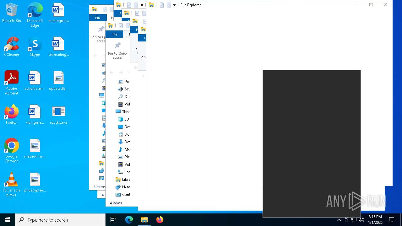Click the back arrow in the rearmost Explorer window
402x226 pixels.
click(95, 56)
